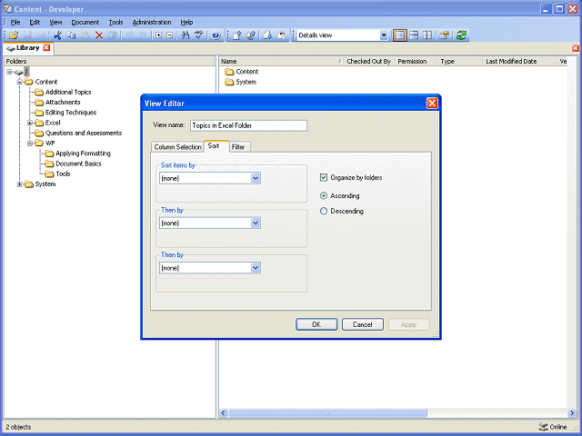This screenshot has height=436, width=582.
Task: Expand the System folder tree node
Action: tap(20, 184)
